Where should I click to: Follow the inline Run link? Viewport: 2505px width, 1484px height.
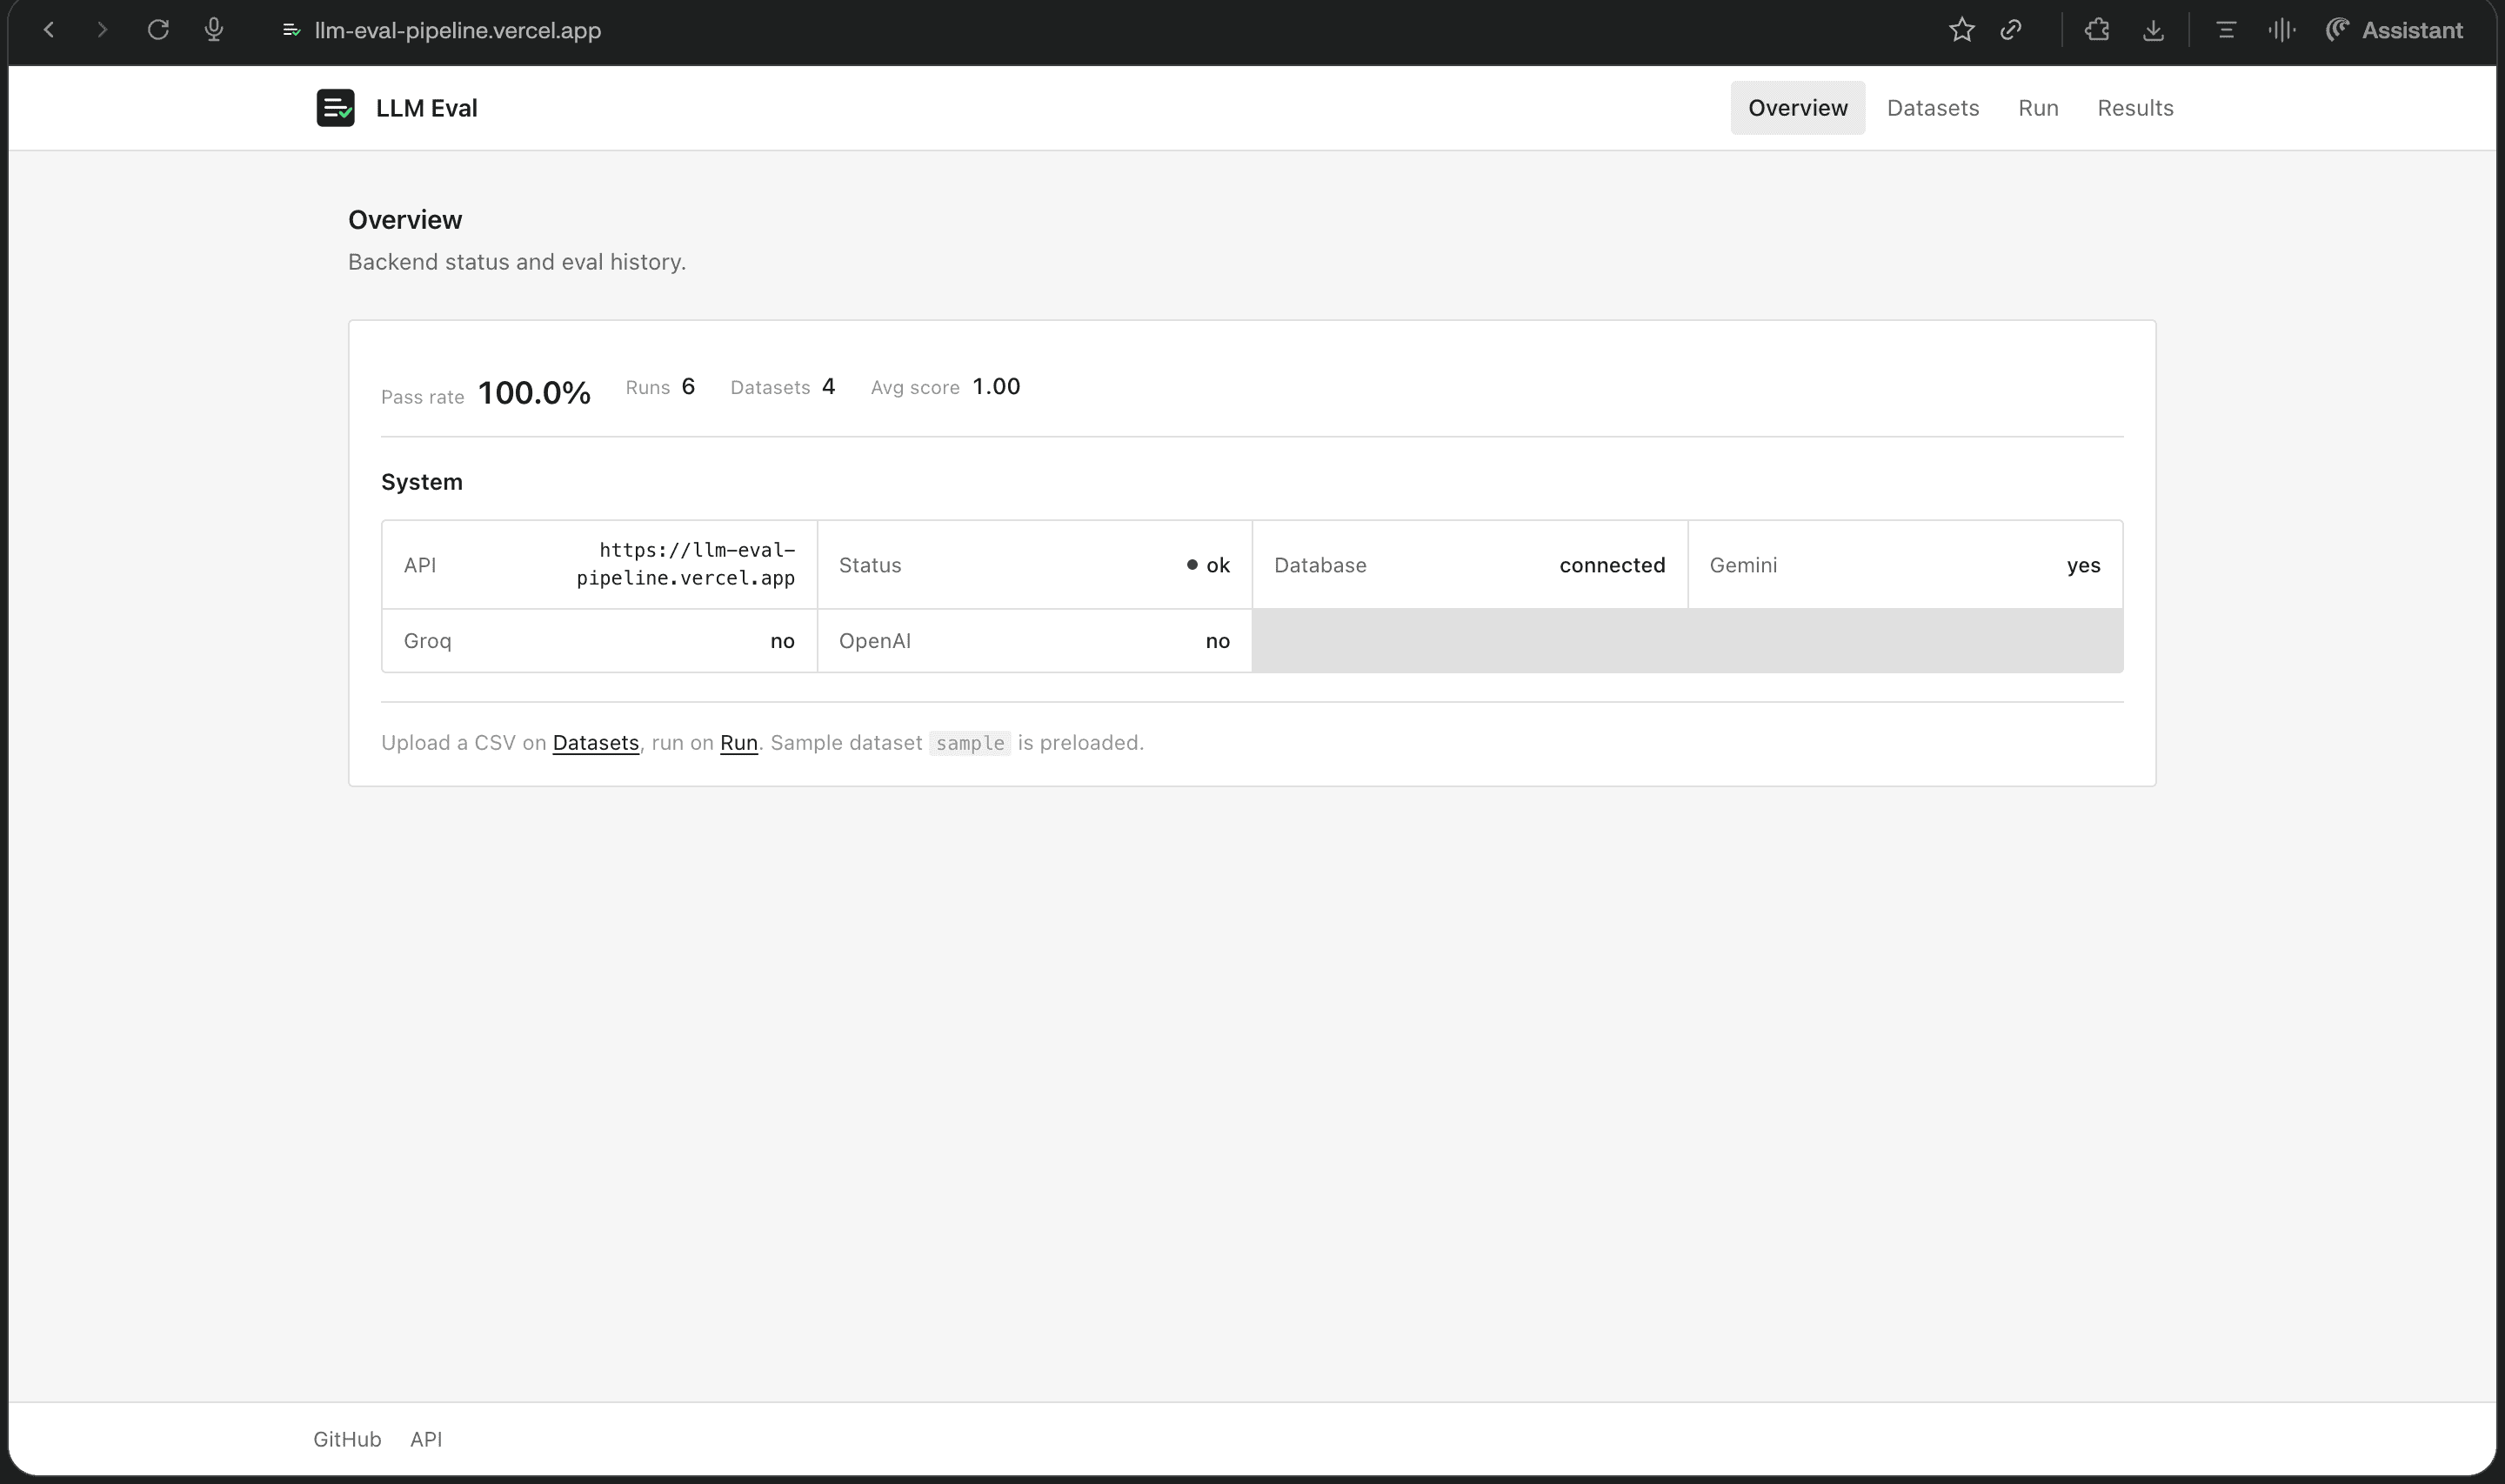[738, 743]
